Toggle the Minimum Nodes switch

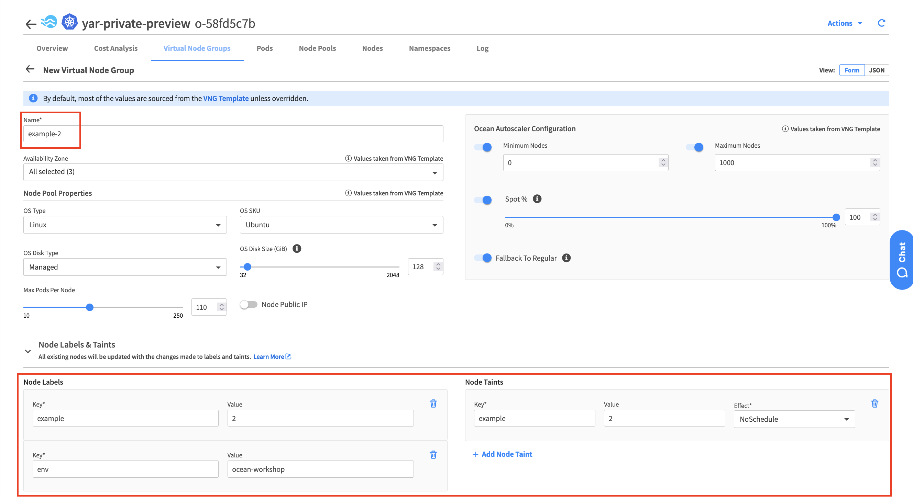[483, 147]
